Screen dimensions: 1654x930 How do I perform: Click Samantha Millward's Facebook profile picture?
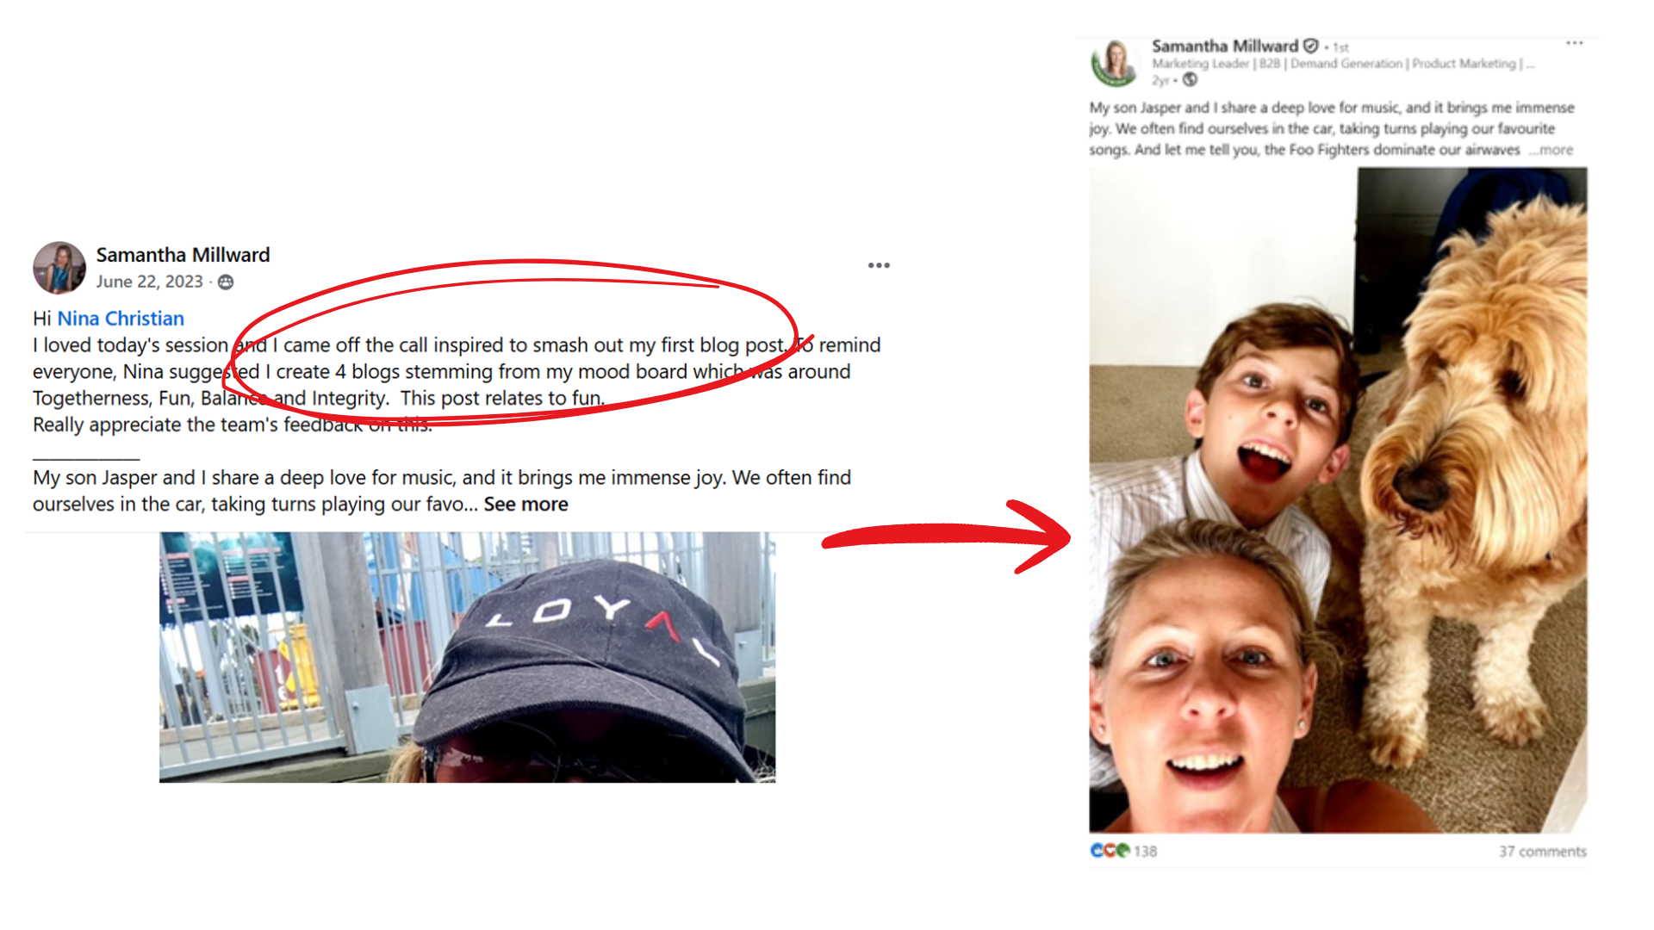[x=59, y=268]
